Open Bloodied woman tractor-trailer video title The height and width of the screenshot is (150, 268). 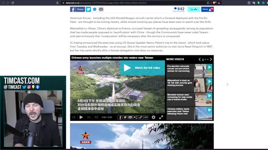click(x=180, y=97)
